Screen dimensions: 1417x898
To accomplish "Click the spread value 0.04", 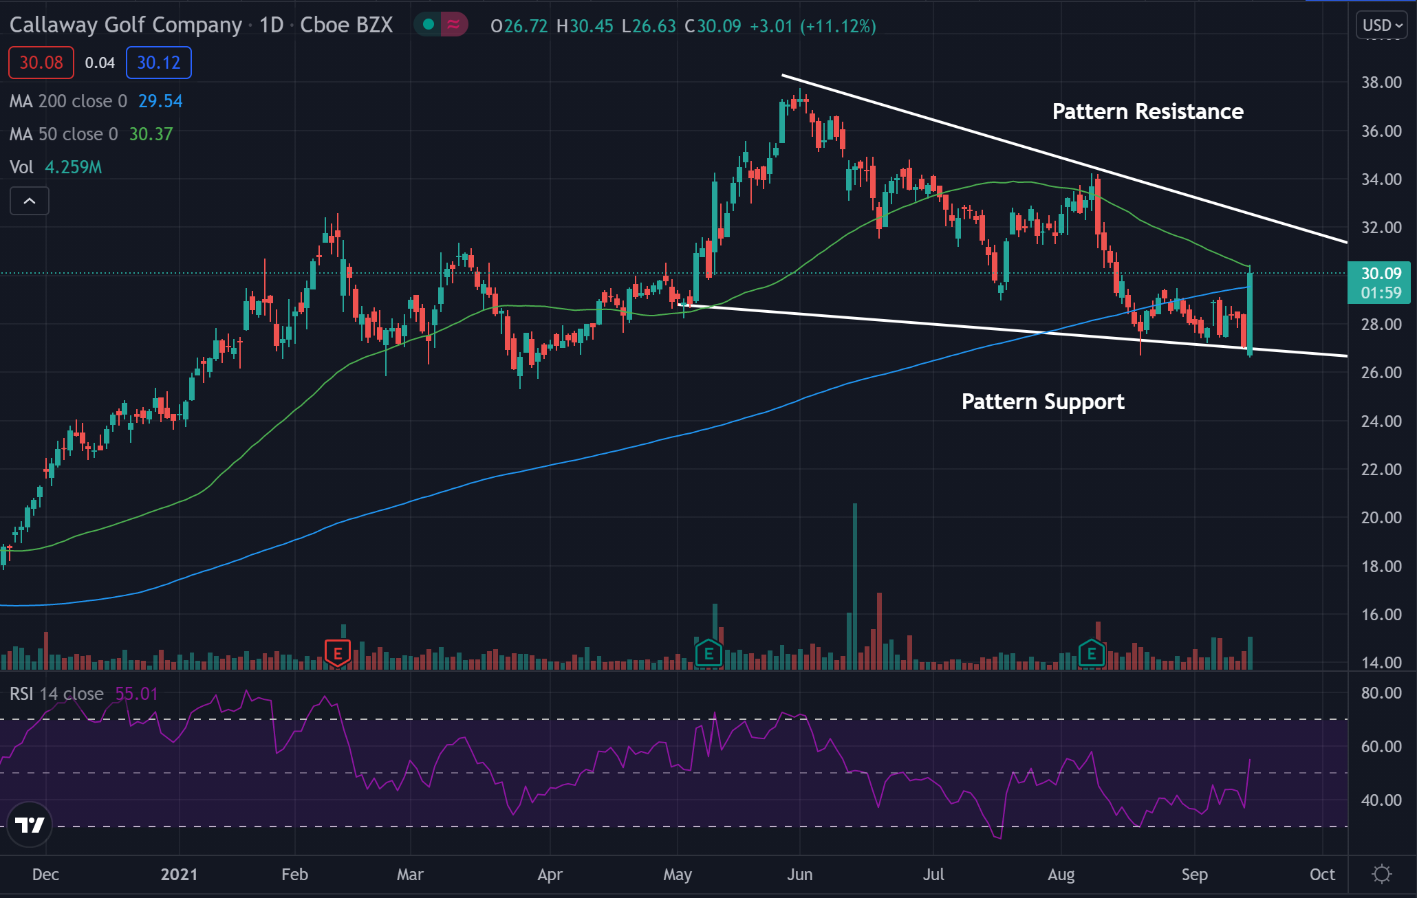I will click(100, 63).
